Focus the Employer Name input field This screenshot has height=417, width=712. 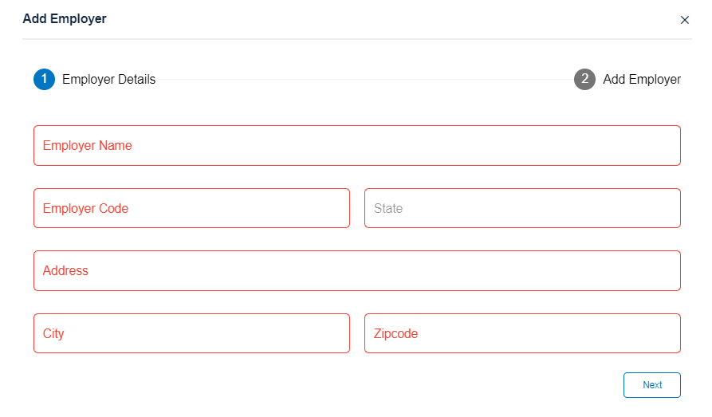[x=356, y=146]
